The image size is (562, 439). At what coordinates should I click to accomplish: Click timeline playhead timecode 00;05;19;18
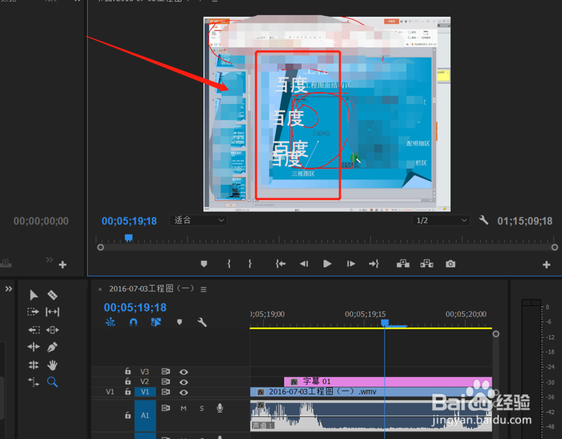click(x=135, y=307)
